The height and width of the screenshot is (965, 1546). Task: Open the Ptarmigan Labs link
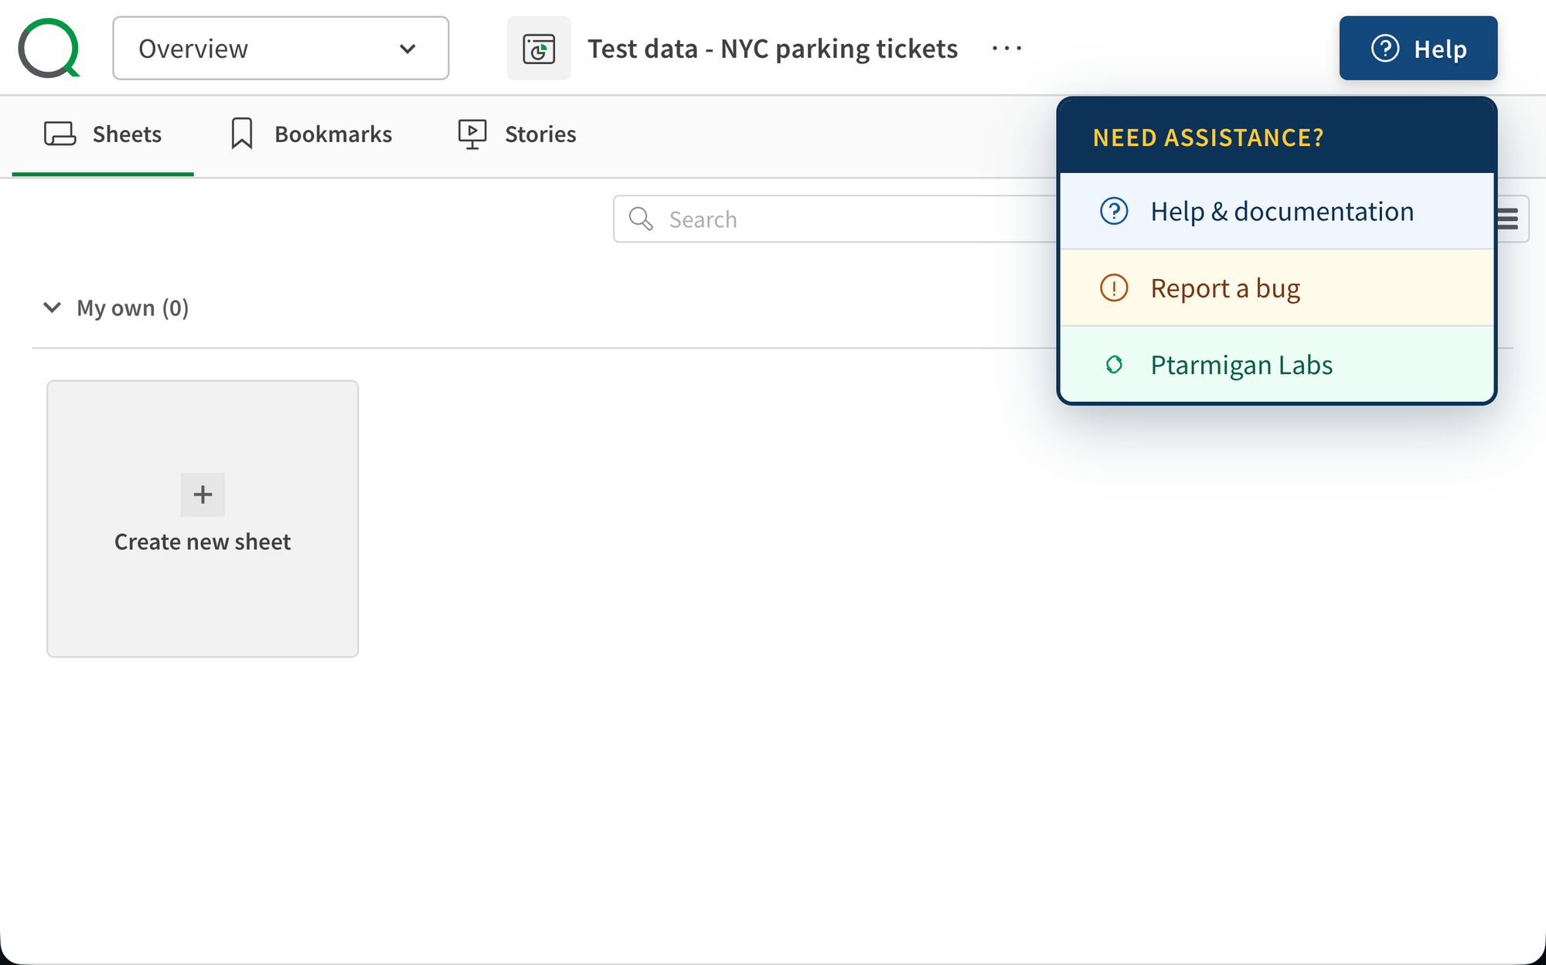coord(1241,365)
